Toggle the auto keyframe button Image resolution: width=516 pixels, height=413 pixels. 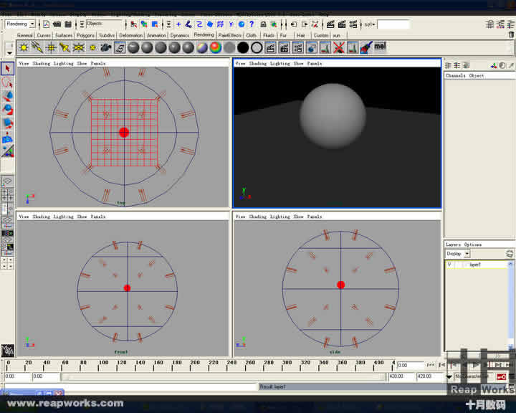click(502, 376)
